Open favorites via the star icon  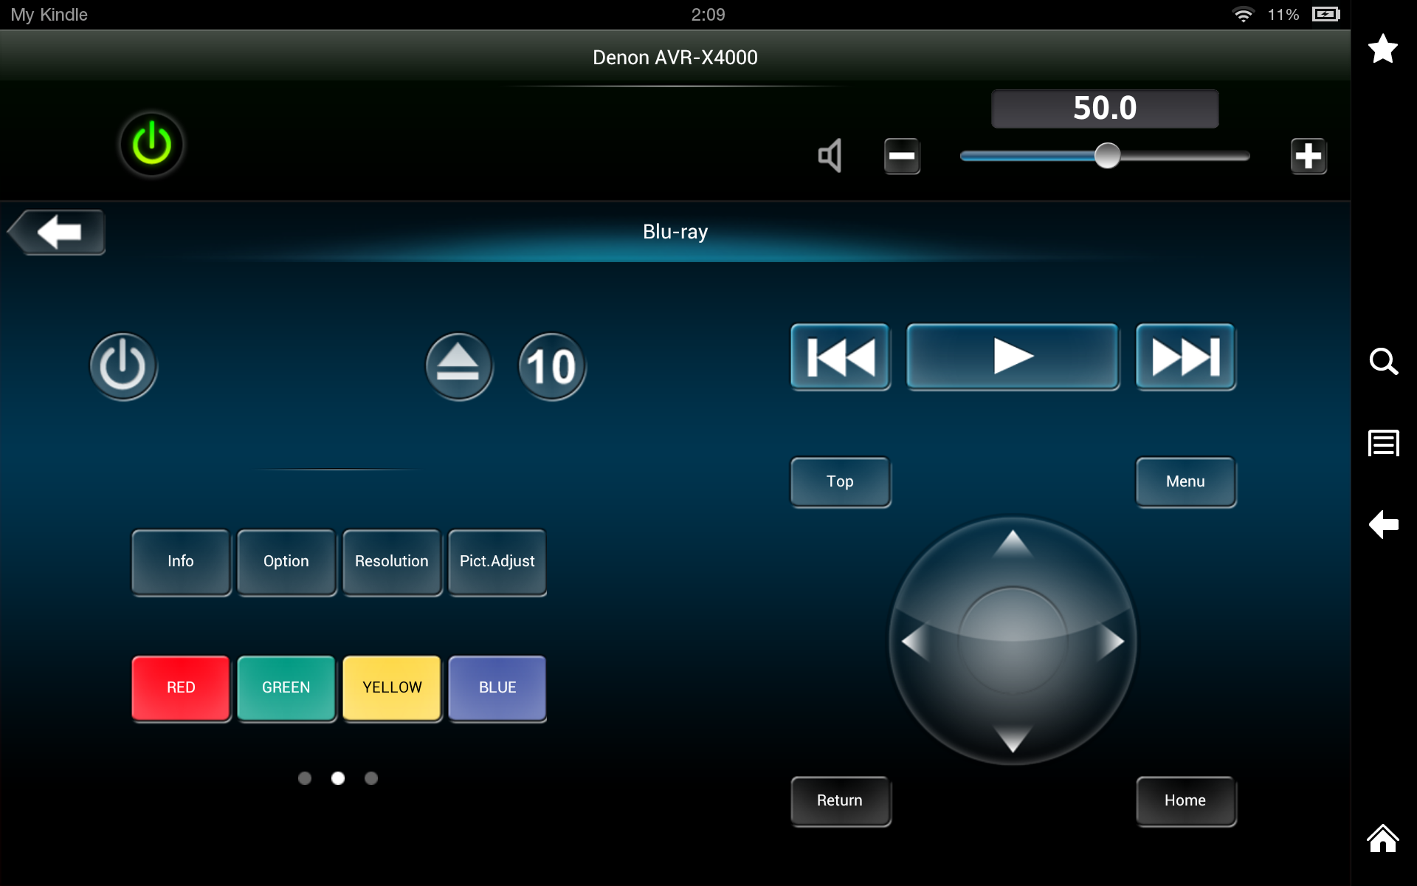(x=1383, y=49)
